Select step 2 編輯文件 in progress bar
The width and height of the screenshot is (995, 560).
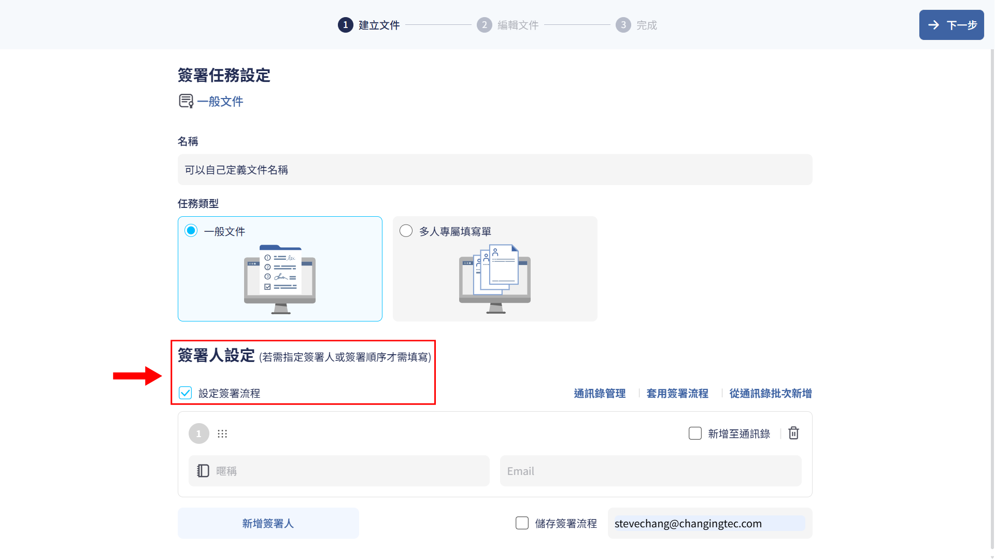507,25
